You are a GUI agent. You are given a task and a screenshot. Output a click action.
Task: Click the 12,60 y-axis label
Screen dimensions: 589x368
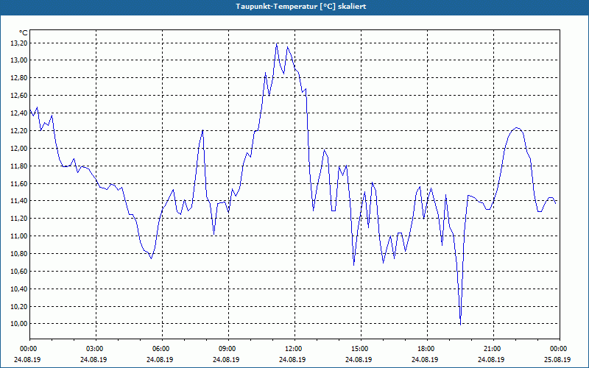click(19, 96)
